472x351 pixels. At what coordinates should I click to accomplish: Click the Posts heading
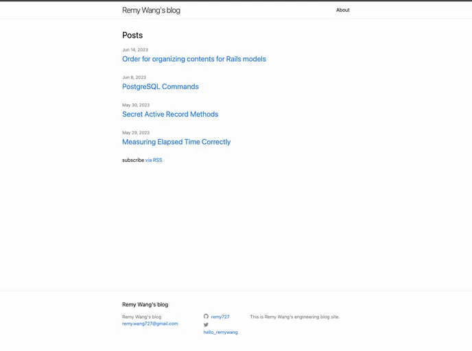[x=132, y=35]
